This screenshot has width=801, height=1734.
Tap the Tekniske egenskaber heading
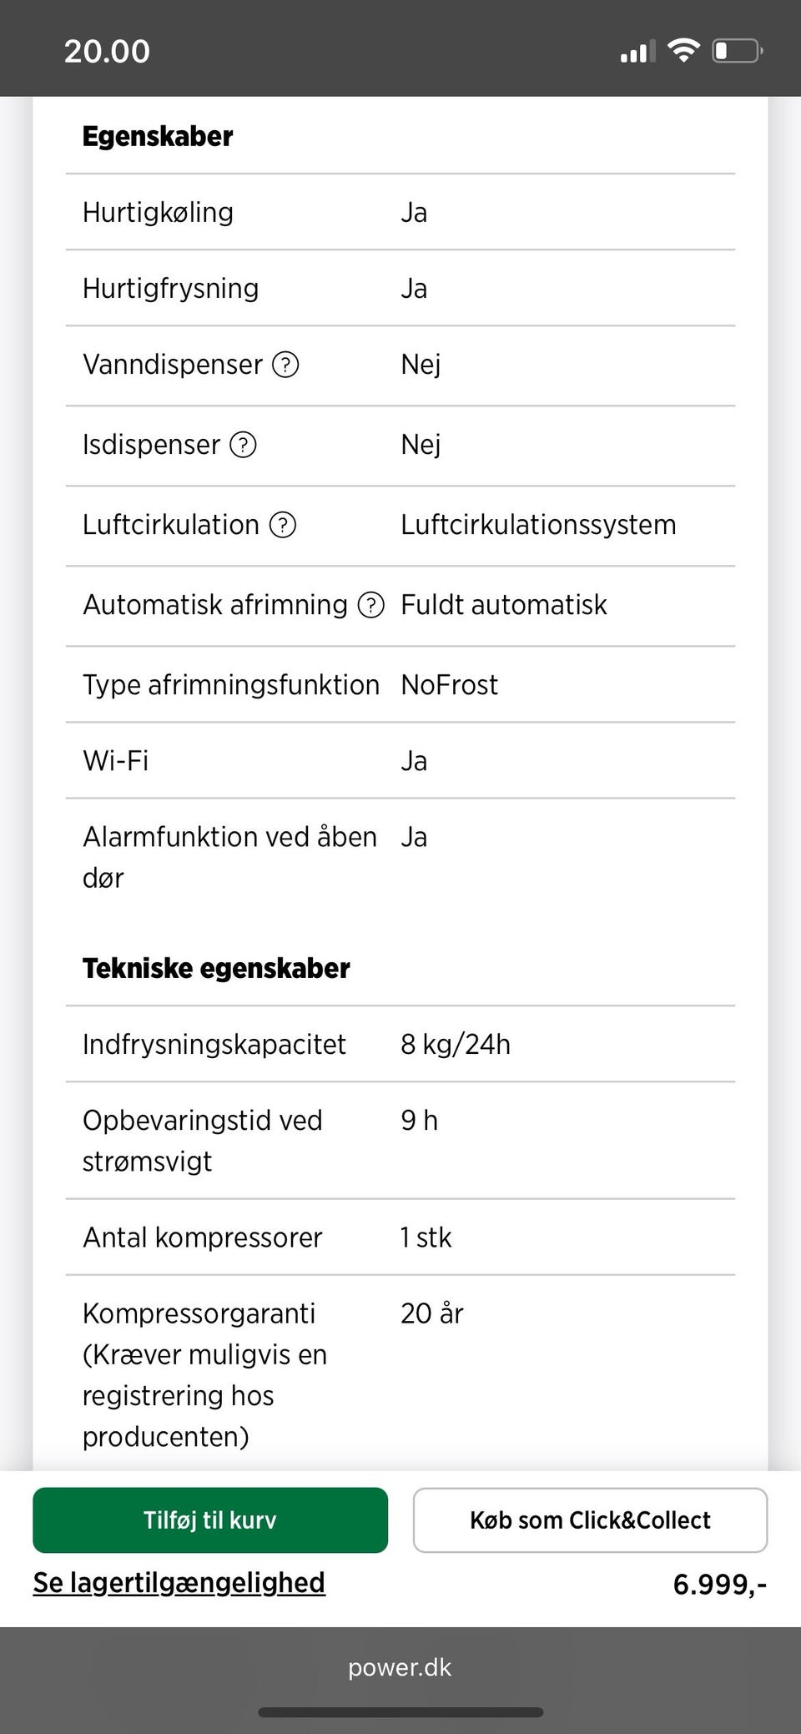[216, 968]
